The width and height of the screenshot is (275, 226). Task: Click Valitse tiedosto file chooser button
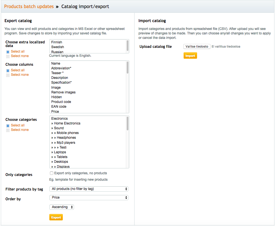tap(197, 46)
